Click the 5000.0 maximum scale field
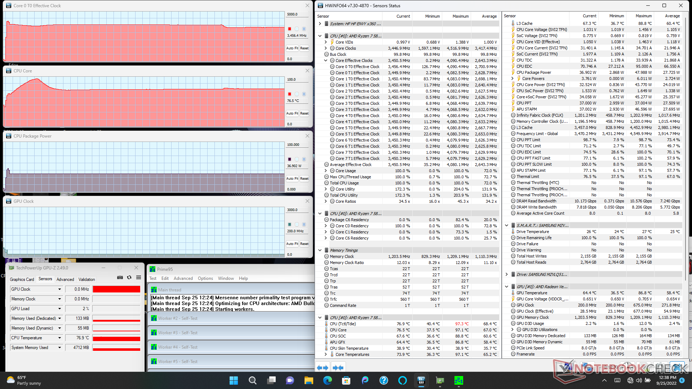Viewport: 692px width, 389px height. point(297,14)
